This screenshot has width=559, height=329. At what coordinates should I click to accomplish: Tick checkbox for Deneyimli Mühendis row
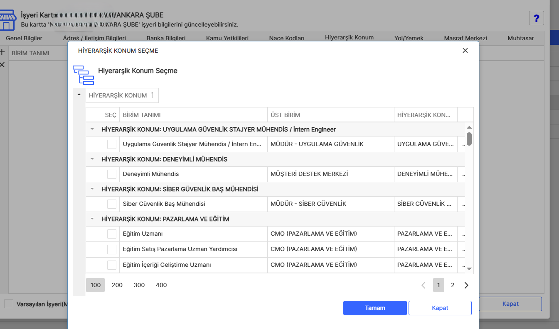coord(112,174)
